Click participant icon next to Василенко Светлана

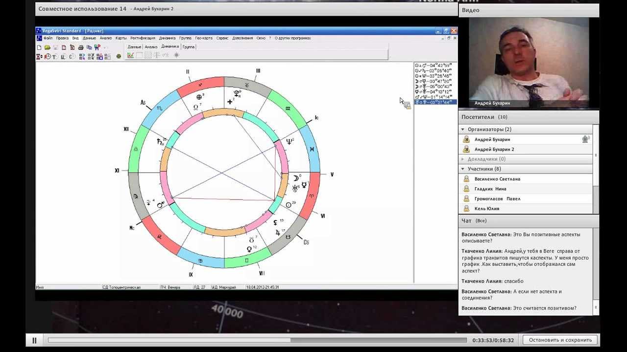click(466, 179)
